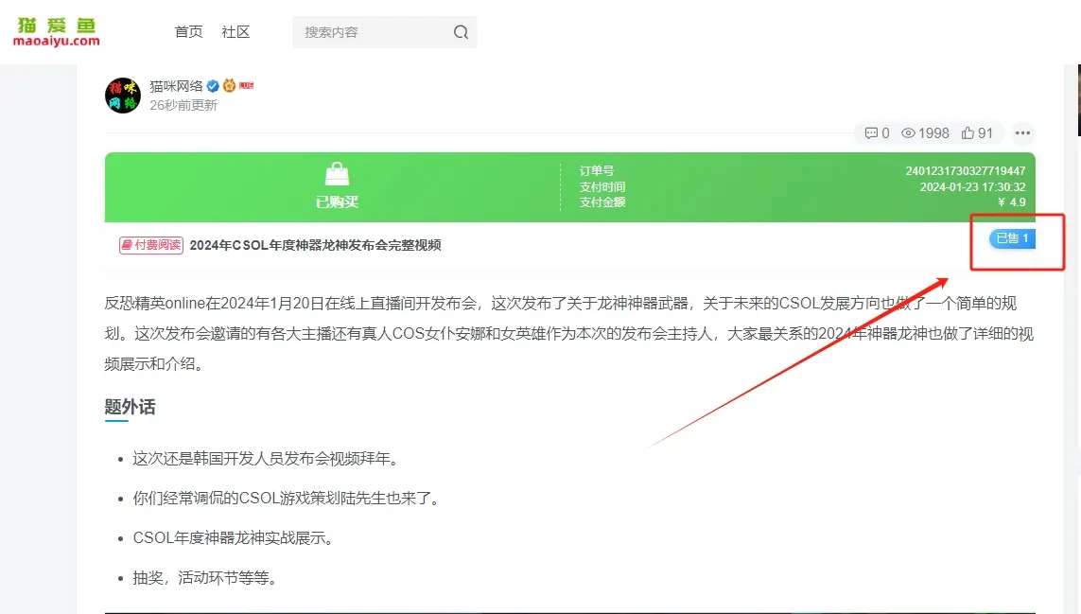Click the bullet CSOL年度神器龙神实战展示
The height and width of the screenshot is (614, 1081).
click(233, 538)
